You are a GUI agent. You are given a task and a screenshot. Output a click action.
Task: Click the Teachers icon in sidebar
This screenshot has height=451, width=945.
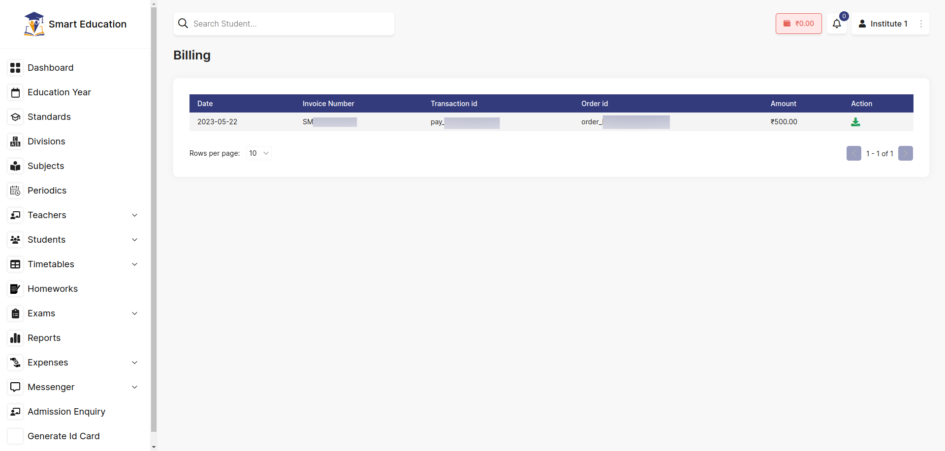(15, 215)
